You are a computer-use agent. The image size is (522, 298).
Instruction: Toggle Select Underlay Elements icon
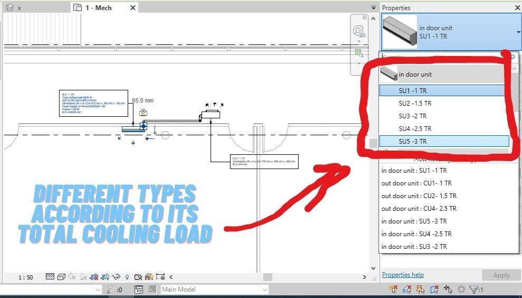(x=407, y=289)
